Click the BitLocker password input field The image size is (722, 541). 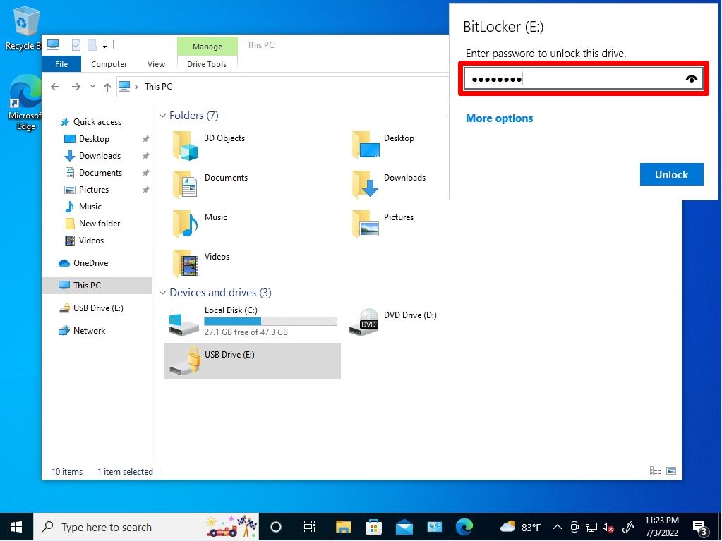pos(584,79)
